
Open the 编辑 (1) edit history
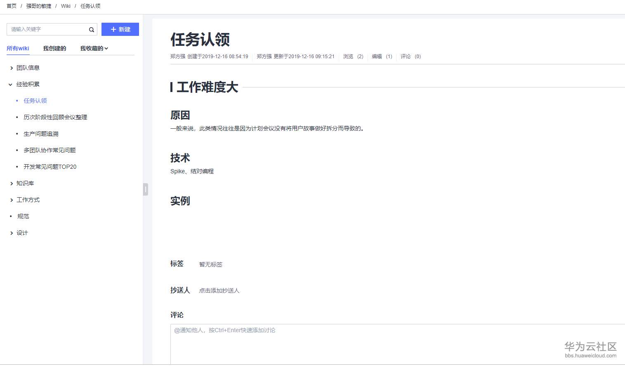pyautogui.click(x=382, y=57)
